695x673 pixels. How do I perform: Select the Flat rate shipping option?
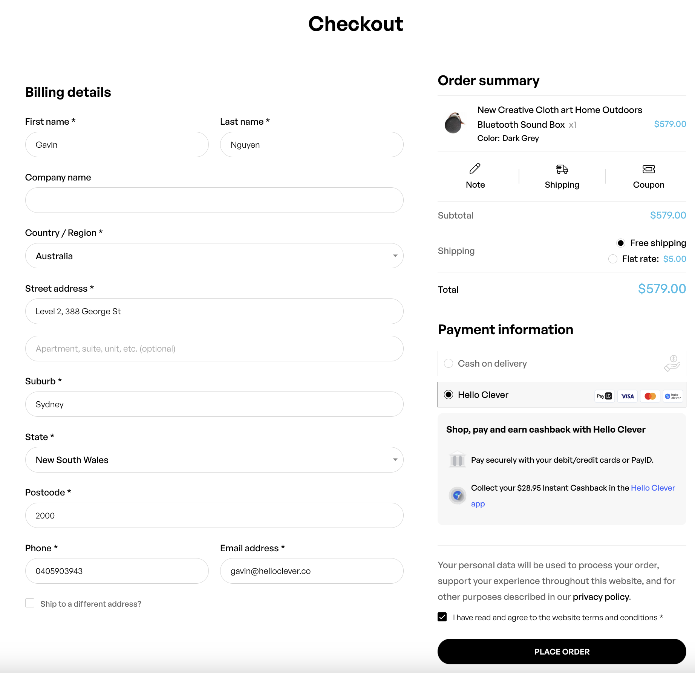tap(613, 259)
